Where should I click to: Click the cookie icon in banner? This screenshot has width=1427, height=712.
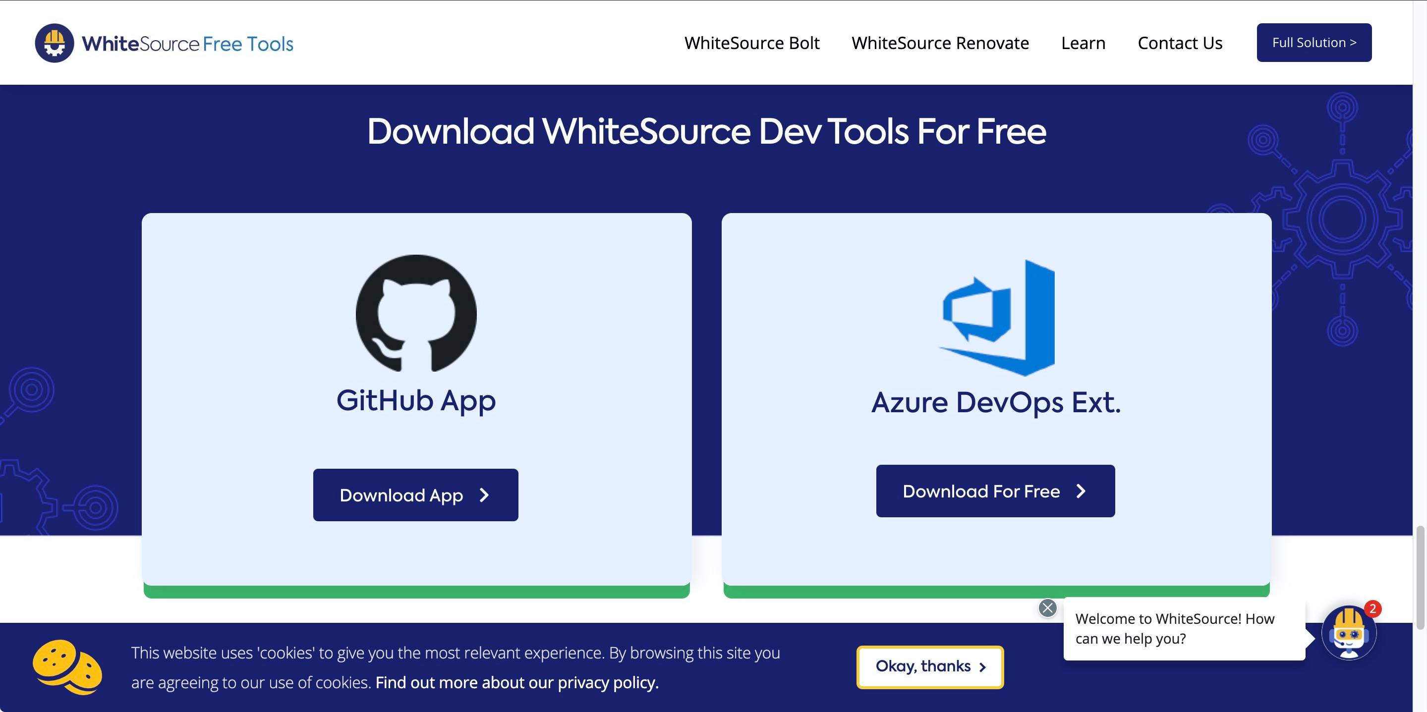click(67, 667)
